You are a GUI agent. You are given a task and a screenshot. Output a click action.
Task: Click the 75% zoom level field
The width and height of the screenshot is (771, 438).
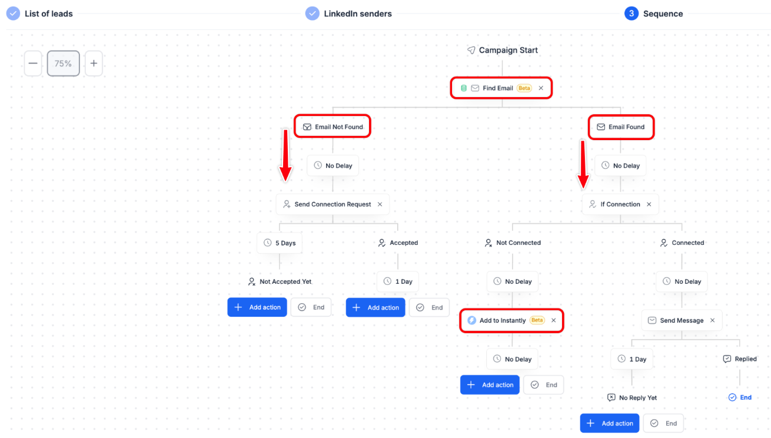pos(64,64)
